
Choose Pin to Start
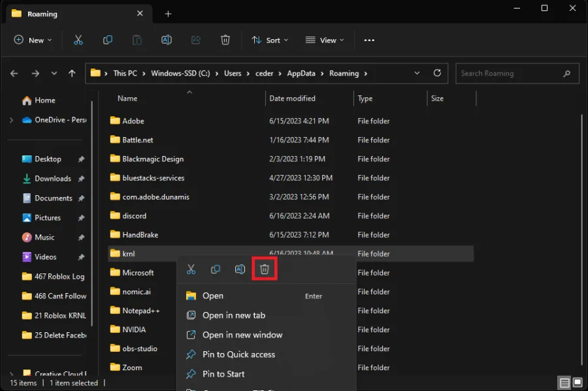pyautogui.click(x=267, y=374)
